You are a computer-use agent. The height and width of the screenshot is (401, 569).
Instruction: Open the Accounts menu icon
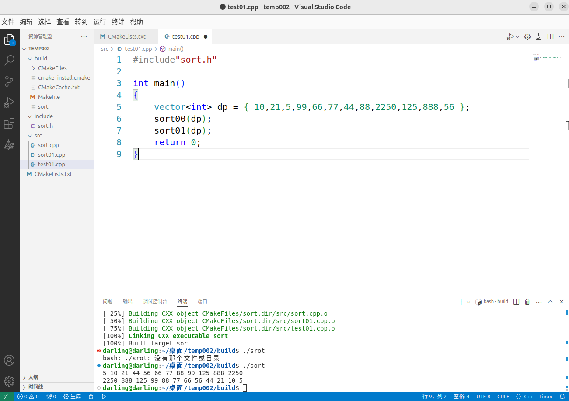click(9, 360)
